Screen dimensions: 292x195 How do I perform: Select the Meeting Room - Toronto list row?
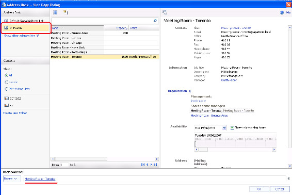pos(105,57)
